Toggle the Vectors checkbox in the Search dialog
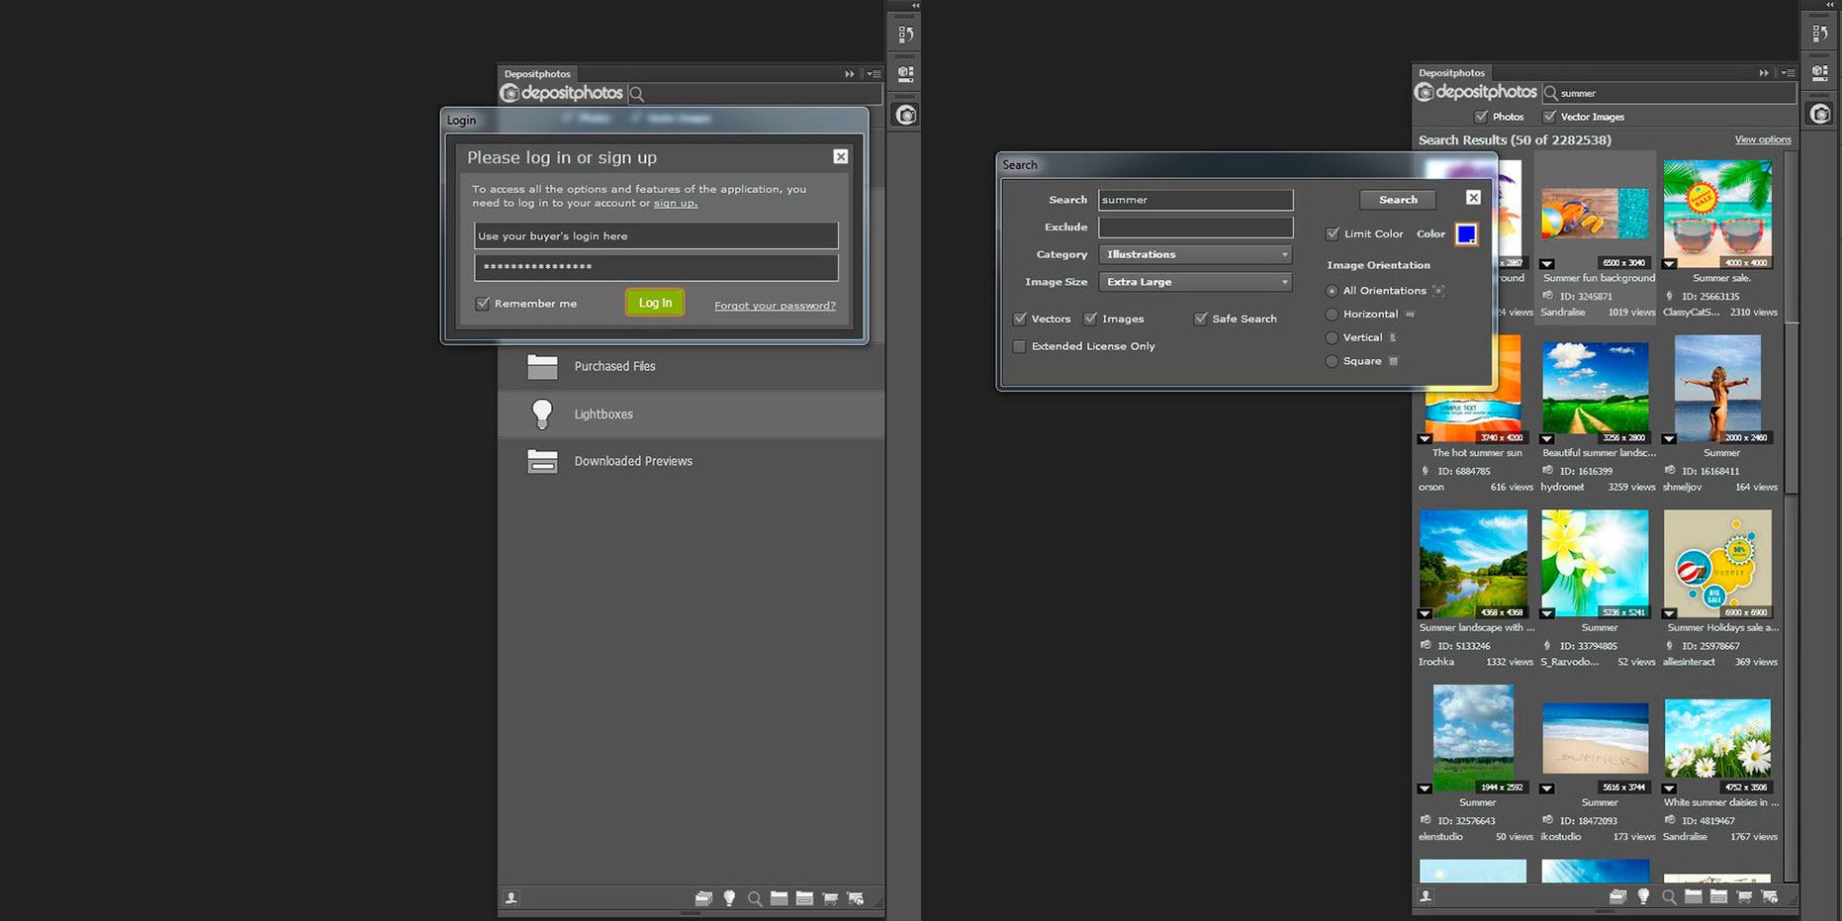The width and height of the screenshot is (1842, 921). pos(1020,319)
